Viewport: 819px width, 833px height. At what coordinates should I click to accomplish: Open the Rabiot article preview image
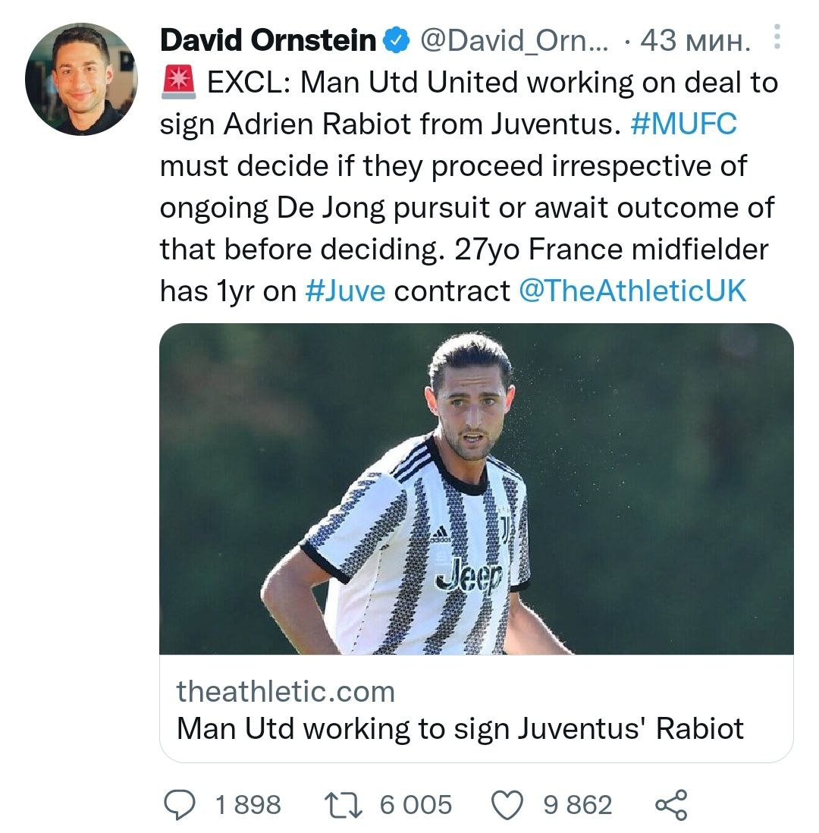(x=476, y=489)
